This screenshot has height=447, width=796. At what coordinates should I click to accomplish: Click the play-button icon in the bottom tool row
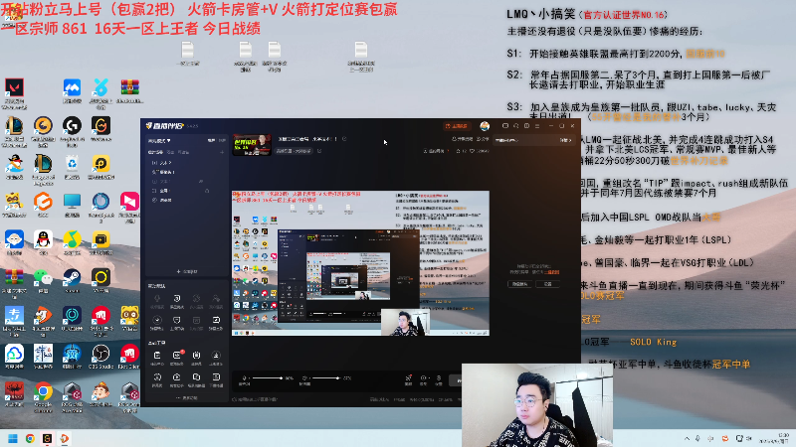pyautogui.click(x=177, y=376)
